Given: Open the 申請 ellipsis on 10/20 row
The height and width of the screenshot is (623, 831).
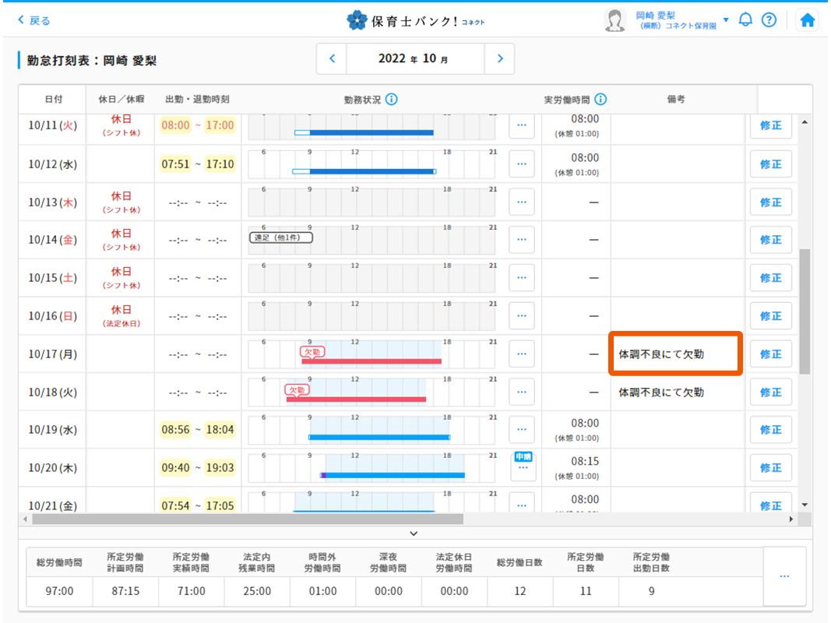Looking at the screenshot, I should [522, 467].
